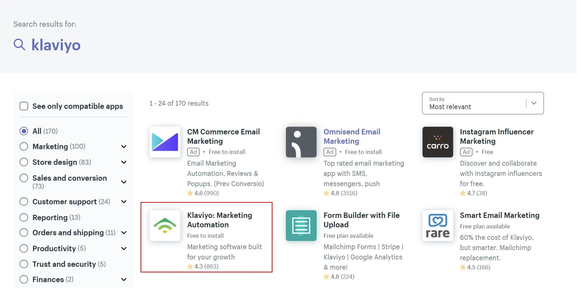Click the carro app logo
The width and height of the screenshot is (577, 291).
point(437,142)
